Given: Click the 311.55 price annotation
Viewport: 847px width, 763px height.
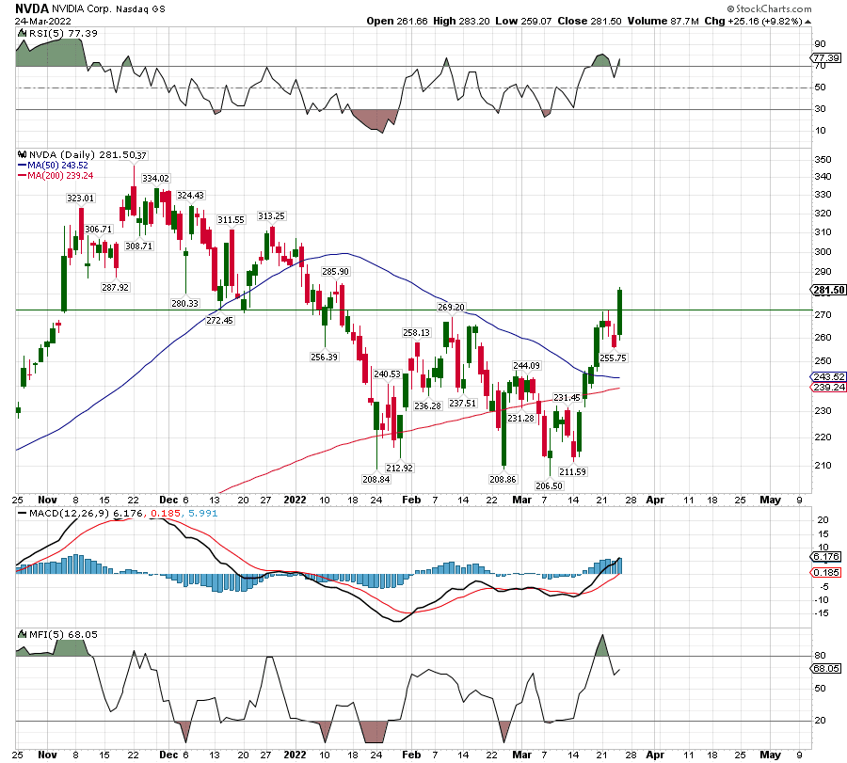Looking at the screenshot, I should tap(232, 220).
